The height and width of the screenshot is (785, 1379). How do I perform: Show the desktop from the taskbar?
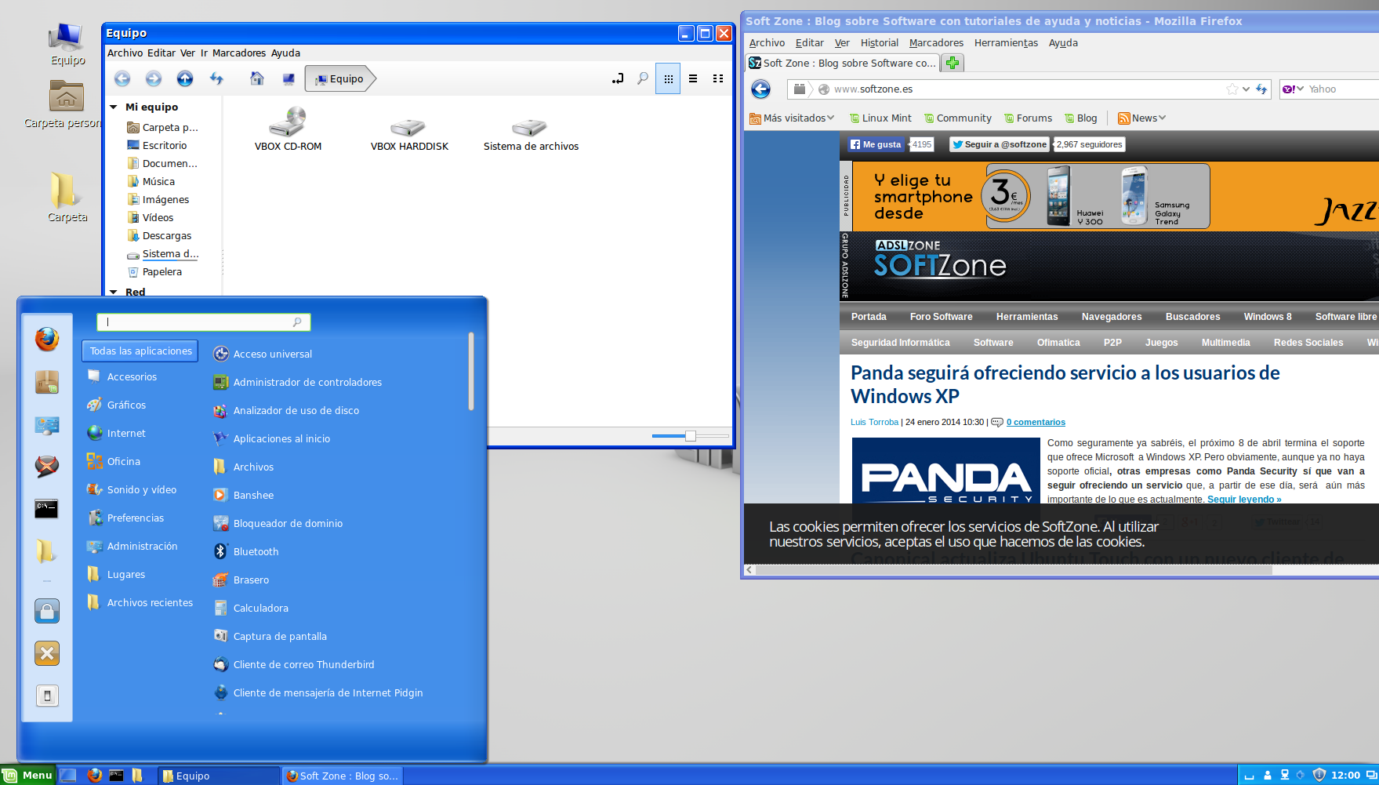(x=68, y=776)
